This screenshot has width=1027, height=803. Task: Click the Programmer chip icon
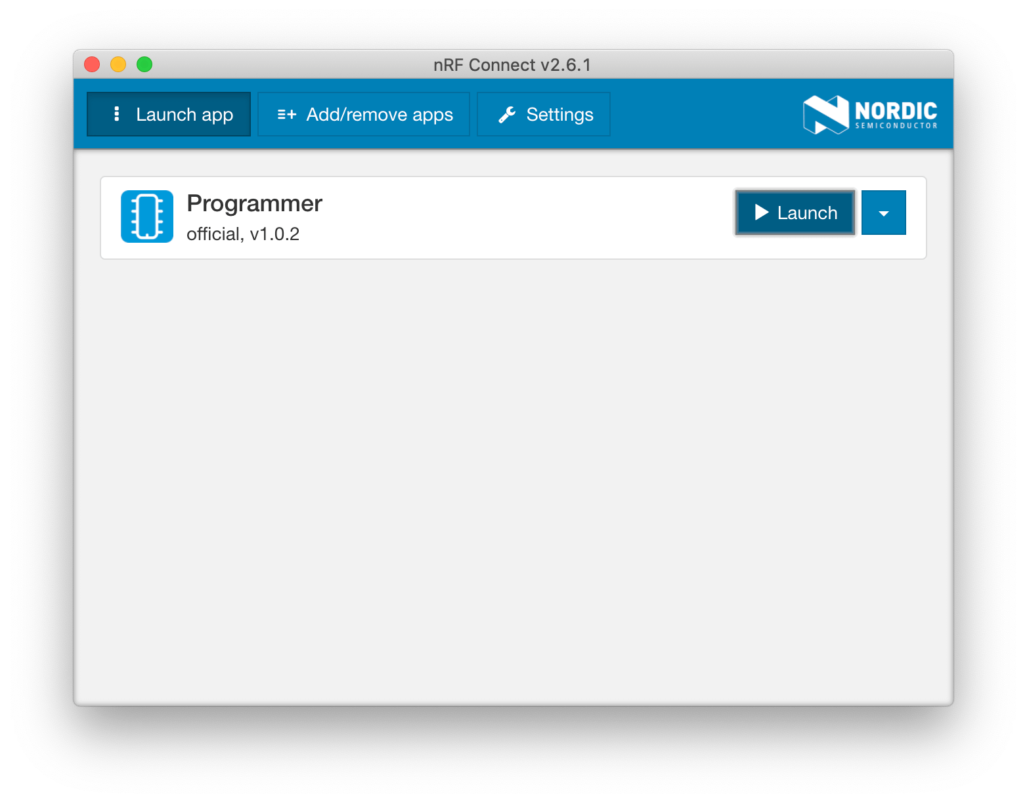147,216
